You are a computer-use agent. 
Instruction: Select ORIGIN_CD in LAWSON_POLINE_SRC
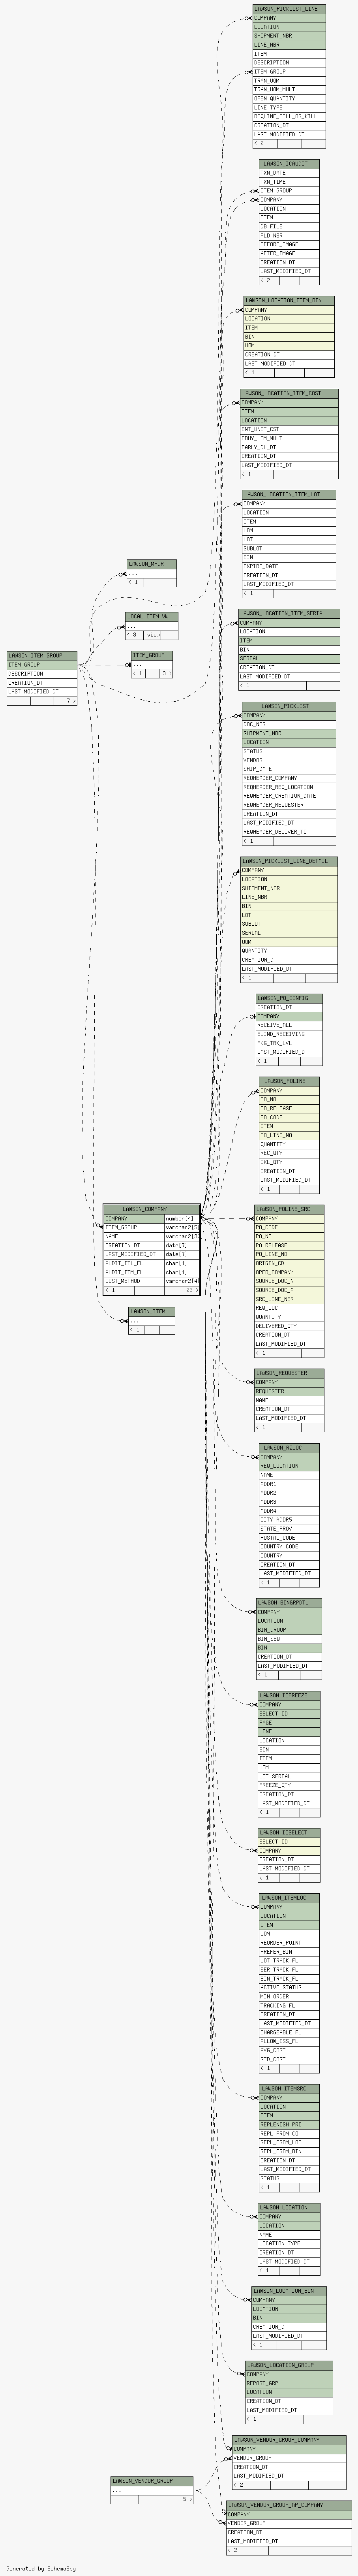click(x=289, y=1263)
